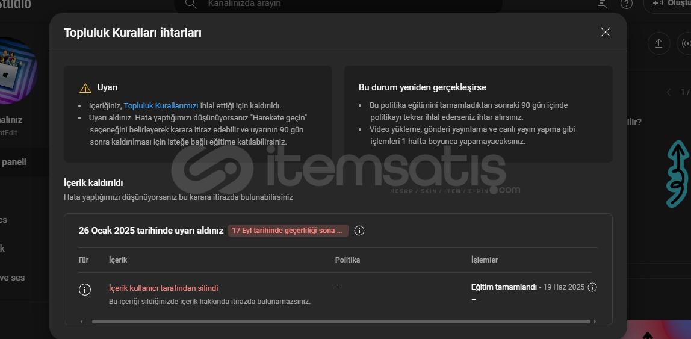Screen dimensions: 691x339
Task: Click the search field Kanalınızda arayın
Action: [338, 4]
